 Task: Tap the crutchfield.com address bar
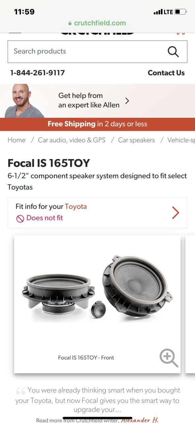point(97,23)
